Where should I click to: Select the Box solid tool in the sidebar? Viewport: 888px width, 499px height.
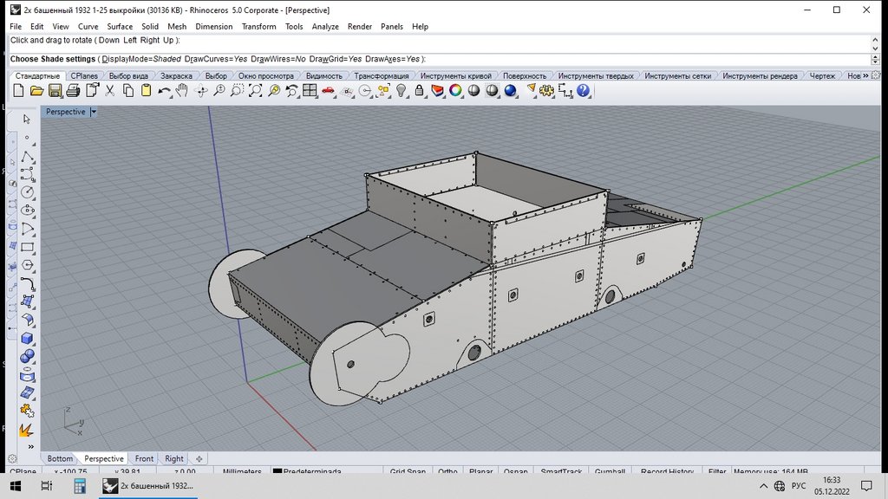(27, 339)
